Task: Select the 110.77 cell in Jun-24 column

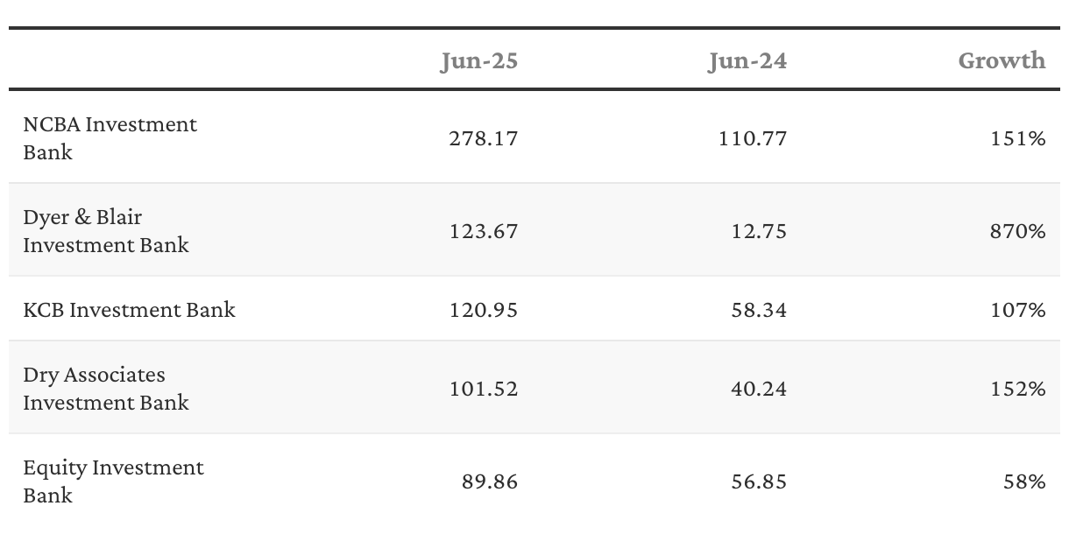Action: pos(752,138)
